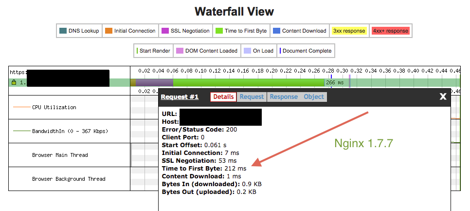The width and height of the screenshot is (470, 211).
Task: Switch to the Request tab
Action: click(252, 97)
